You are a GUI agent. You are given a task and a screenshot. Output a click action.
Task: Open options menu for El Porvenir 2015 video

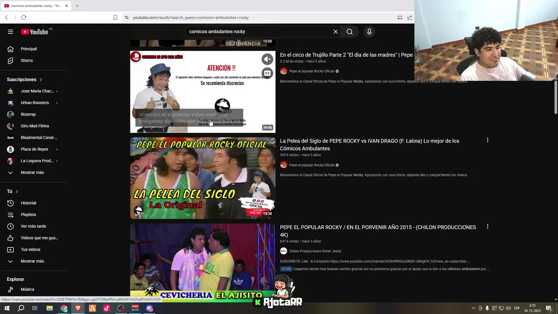click(487, 227)
